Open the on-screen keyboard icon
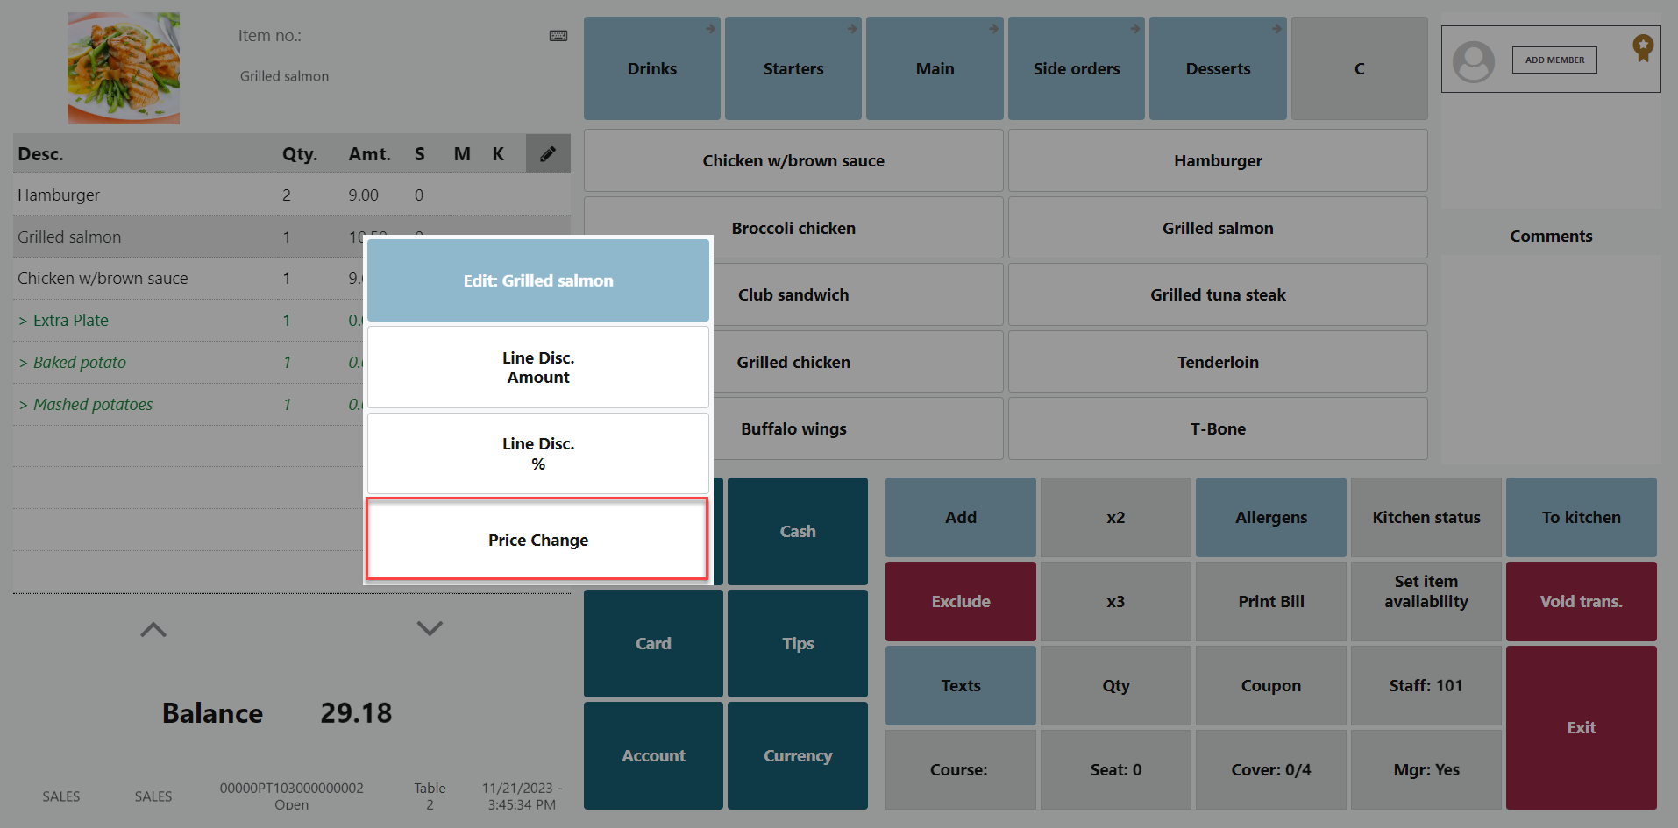 558,36
